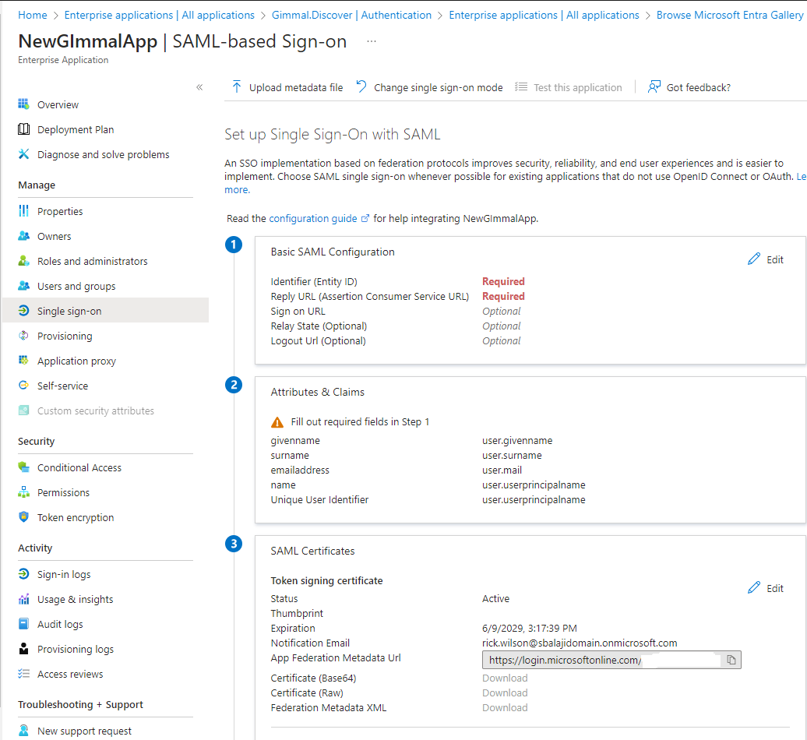Open the ellipsis more options menu
The height and width of the screenshot is (740, 807).
(x=372, y=42)
